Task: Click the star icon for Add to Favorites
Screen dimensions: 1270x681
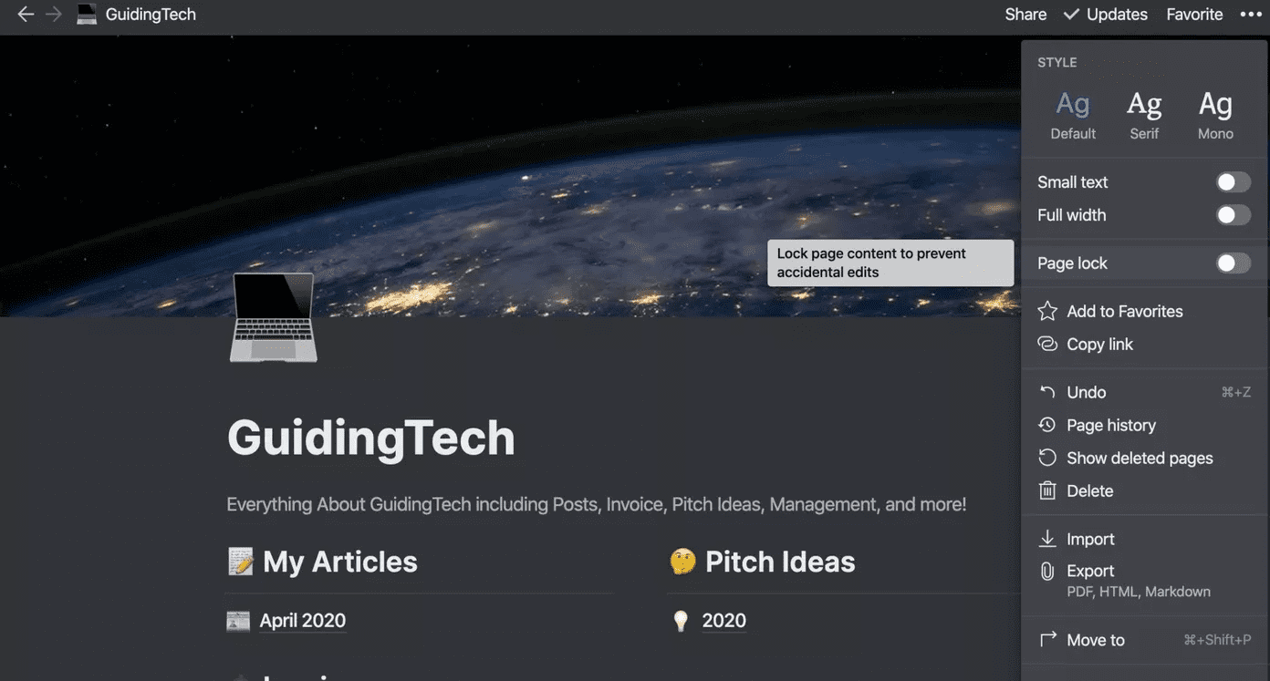Action: pyautogui.click(x=1047, y=311)
